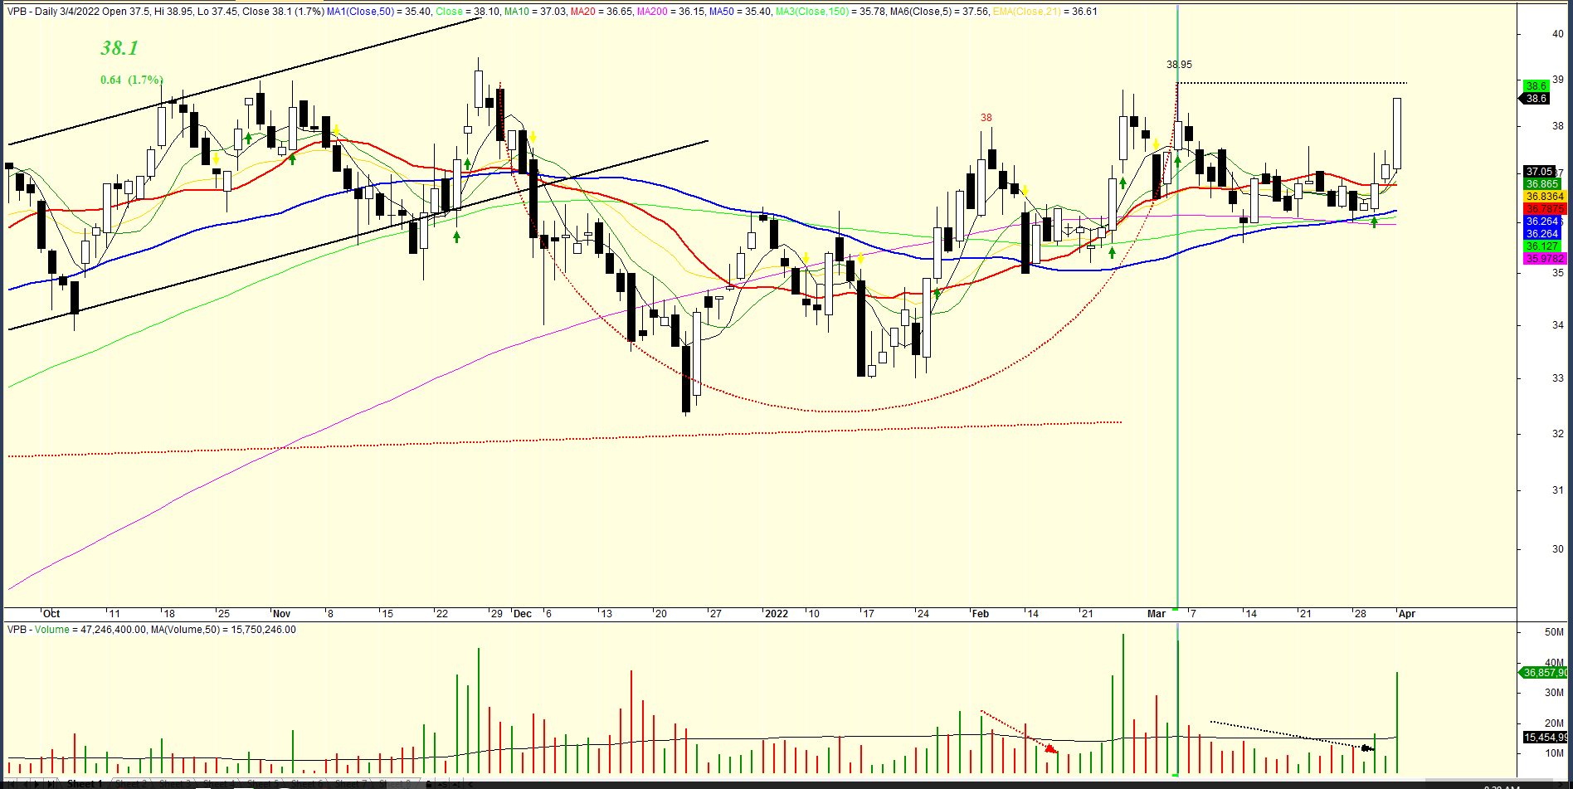
Task: Click the lock icon after sheet tabs
Action: (x=429, y=783)
